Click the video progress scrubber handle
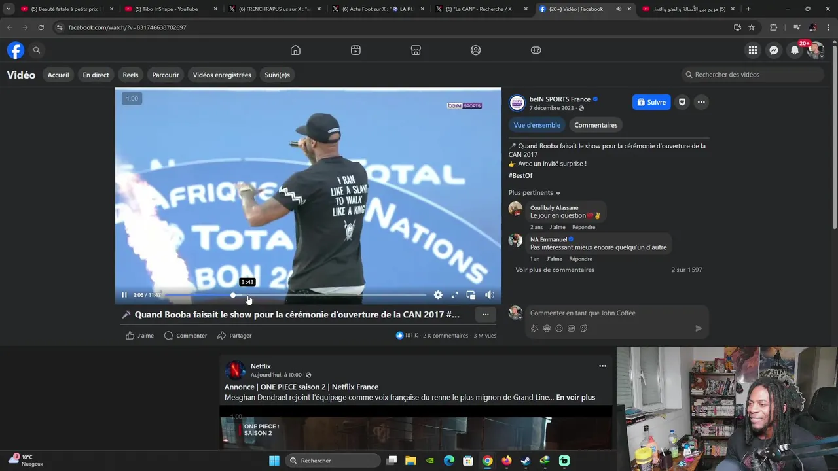 coord(233,295)
